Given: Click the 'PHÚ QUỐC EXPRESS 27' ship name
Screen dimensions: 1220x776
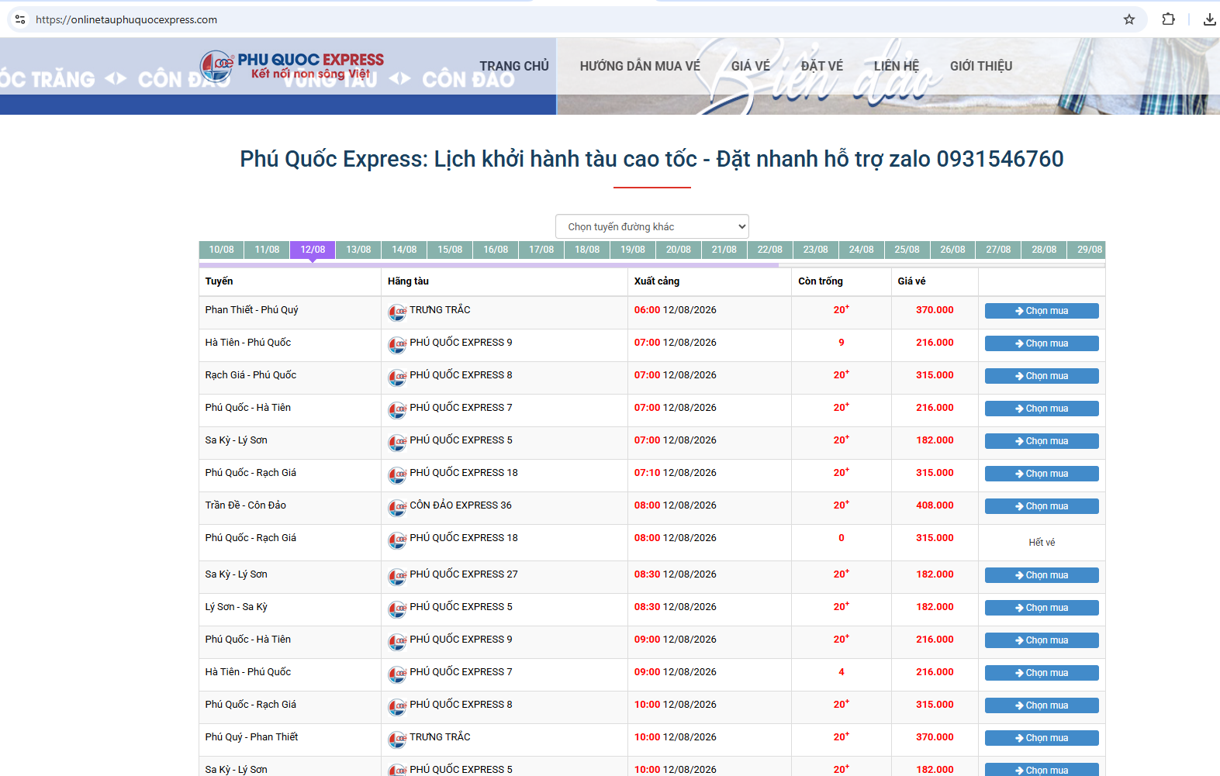Looking at the screenshot, I should pyautogui.click(x=464, y=574).
